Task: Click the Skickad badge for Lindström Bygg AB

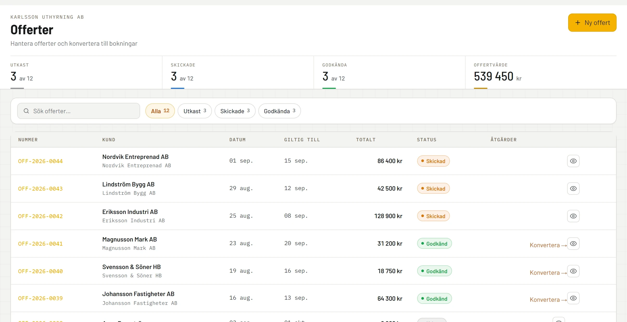Action: (433, 189)
